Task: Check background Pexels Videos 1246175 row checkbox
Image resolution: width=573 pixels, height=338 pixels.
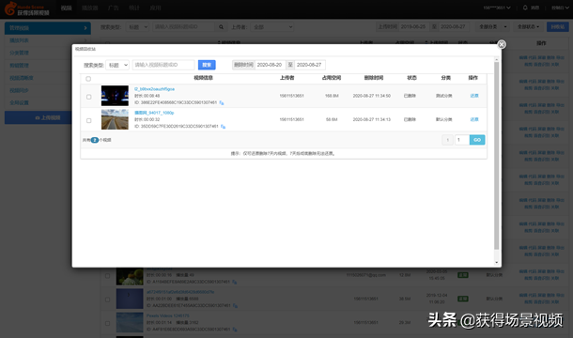Action: (107, 323)
